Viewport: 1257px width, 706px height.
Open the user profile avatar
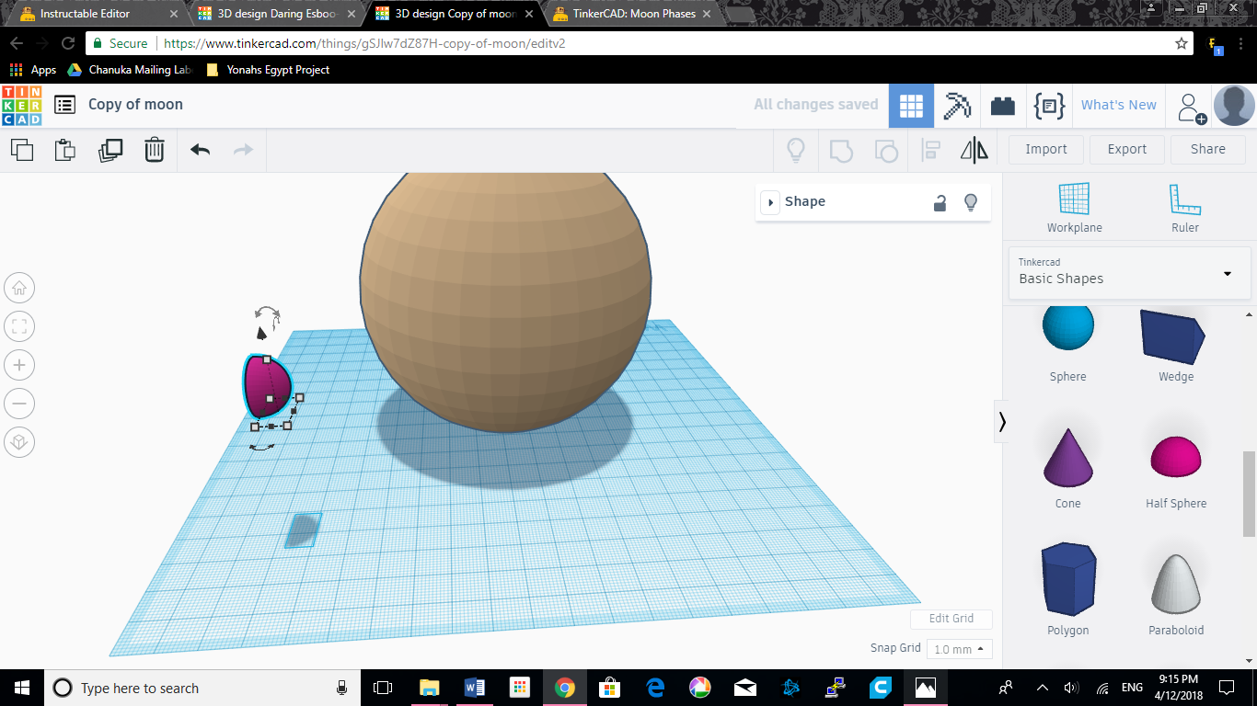tap(1234, 106)
